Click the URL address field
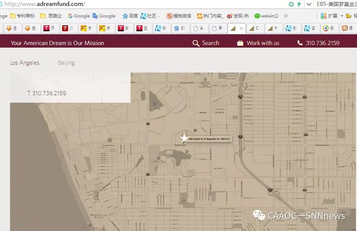This screenshot has height=231, width=357. coord(149,4)
